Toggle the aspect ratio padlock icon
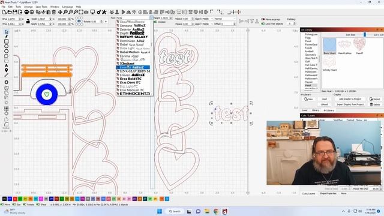Screen dimensions: 384x216 [x=28, y=22]
